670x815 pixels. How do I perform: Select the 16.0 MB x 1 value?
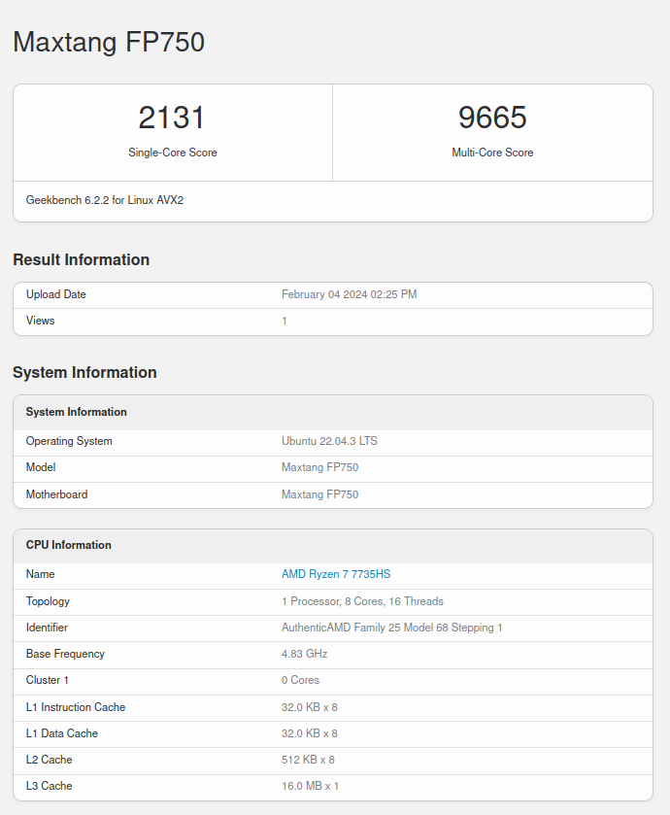click(310, 786)
